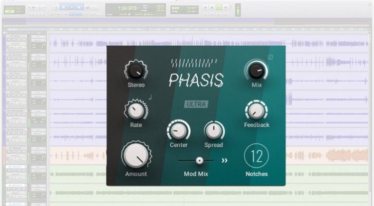Click the Center frequency knob
This screenshot has width=374, height=206.
(x=178, y=131)
